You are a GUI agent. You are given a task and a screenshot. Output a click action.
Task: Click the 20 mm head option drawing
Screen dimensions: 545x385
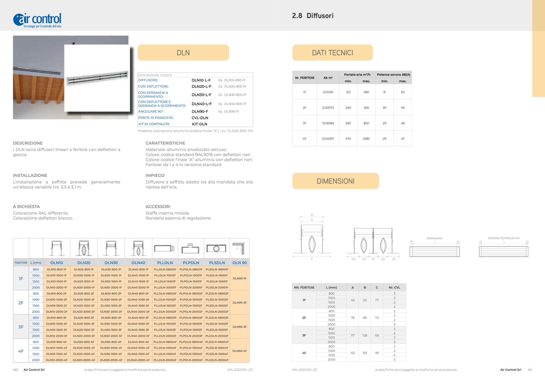(504, 251)
